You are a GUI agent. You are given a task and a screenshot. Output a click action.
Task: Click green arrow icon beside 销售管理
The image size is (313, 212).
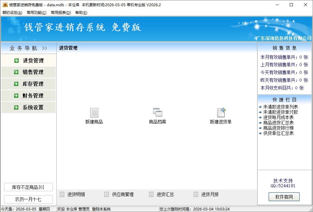pos(16,72)
